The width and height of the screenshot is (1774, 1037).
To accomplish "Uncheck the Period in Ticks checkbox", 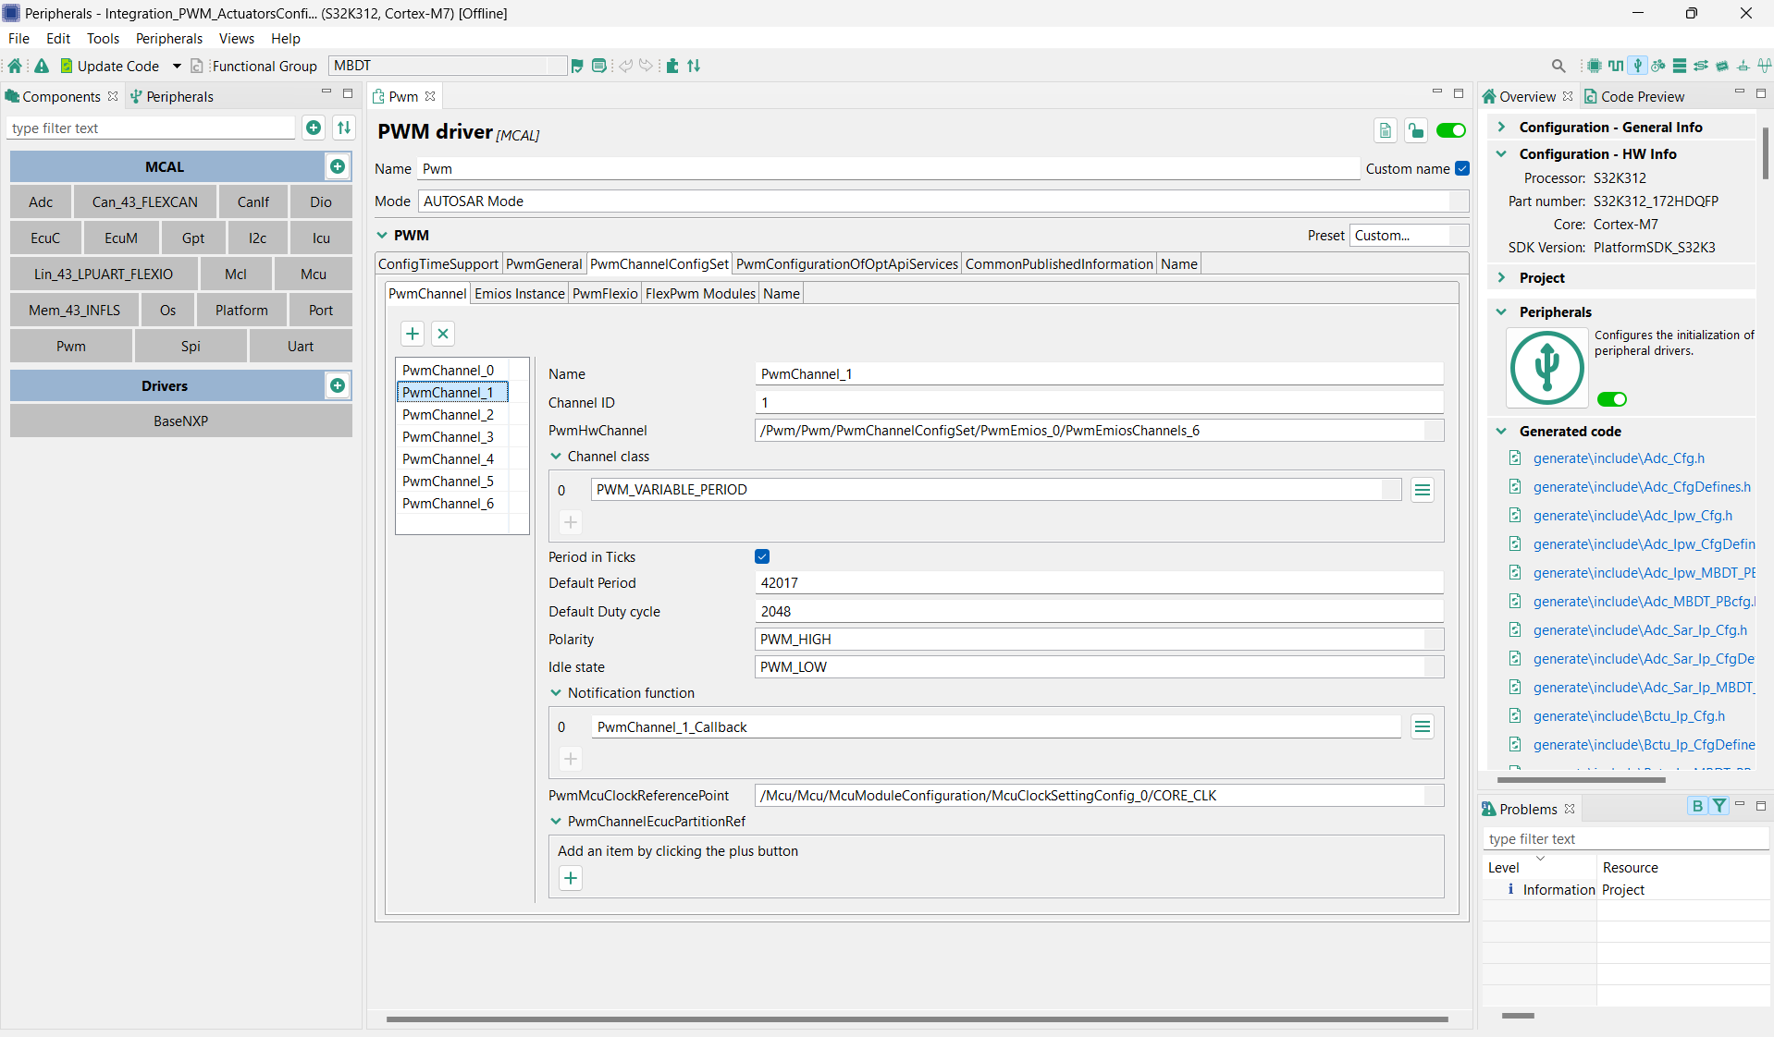I will pyautogui.click(x=761, y=556).
